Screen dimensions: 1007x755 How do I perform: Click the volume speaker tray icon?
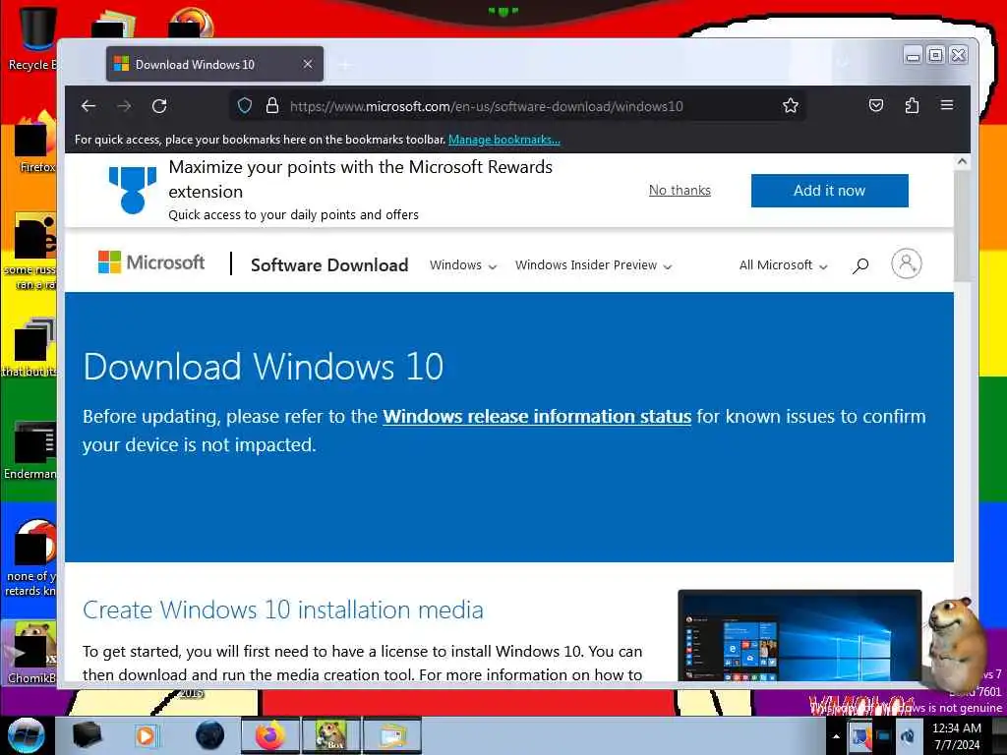(908, 736)
